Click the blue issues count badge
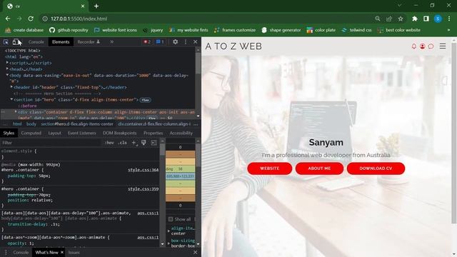Screen dimensions: 457x257 click(x=160, y=42)
